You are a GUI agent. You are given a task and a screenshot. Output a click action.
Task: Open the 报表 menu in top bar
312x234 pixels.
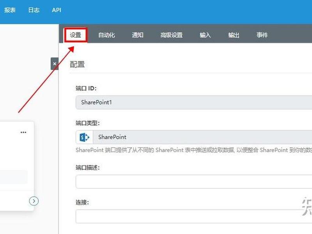point(10,10)
